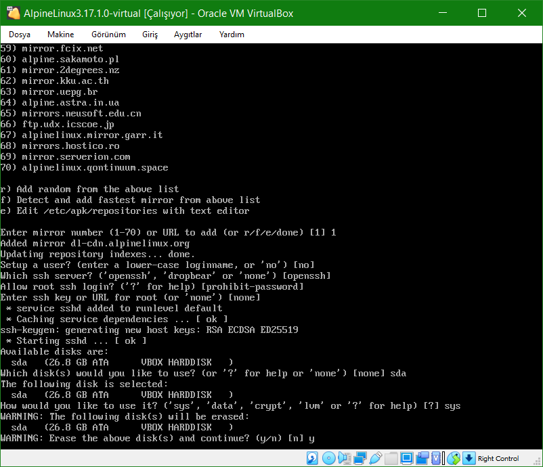
Task: Click the line '60) alpine.sakamoto.pl'
Action: (x=60, y=59)
